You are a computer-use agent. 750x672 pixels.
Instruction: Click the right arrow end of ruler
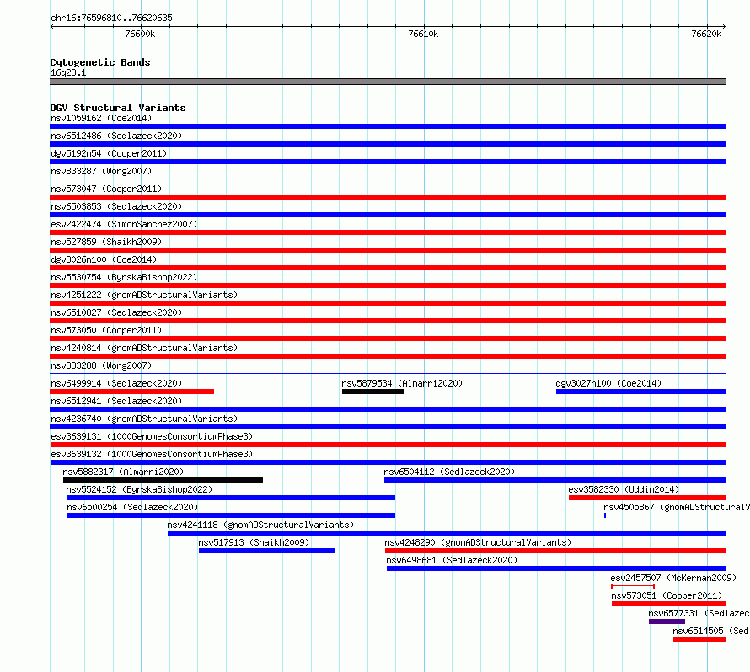click(723, 26)
